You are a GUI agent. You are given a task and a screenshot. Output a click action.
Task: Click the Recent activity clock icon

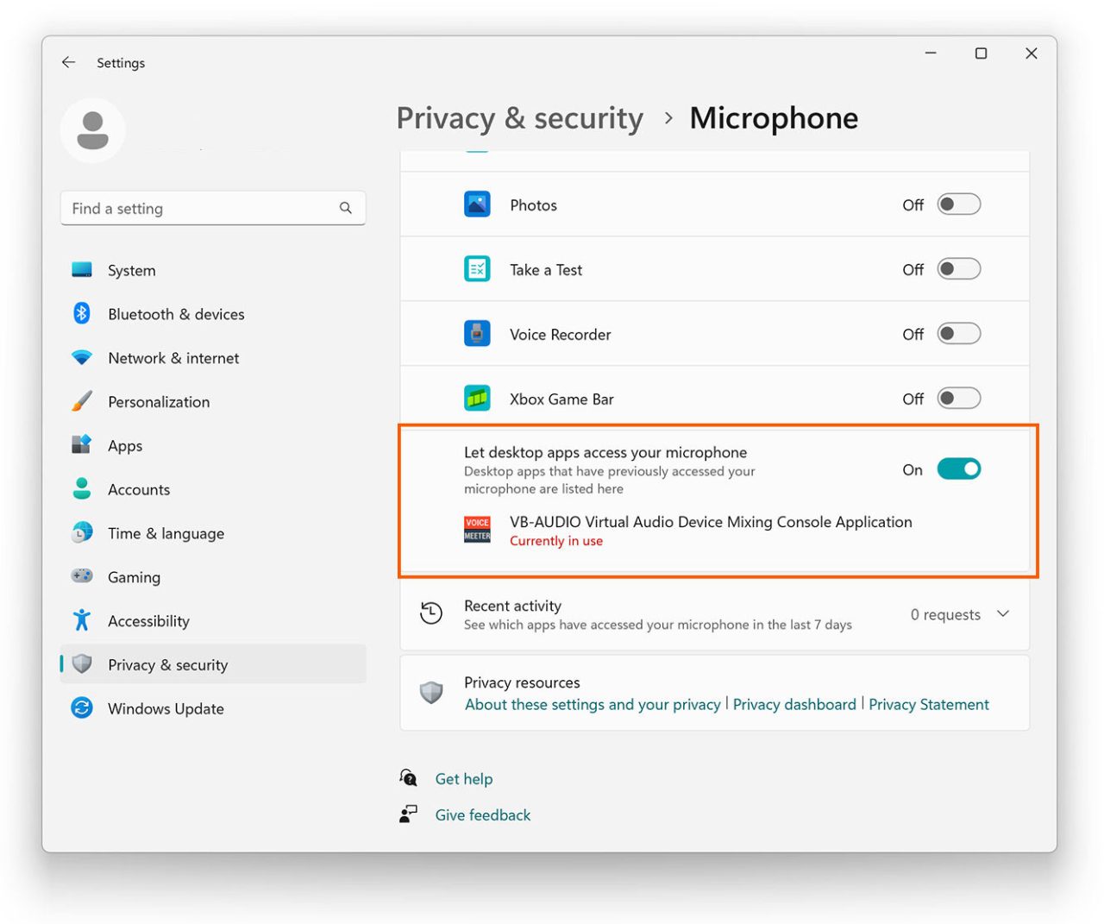click(431, 613)
